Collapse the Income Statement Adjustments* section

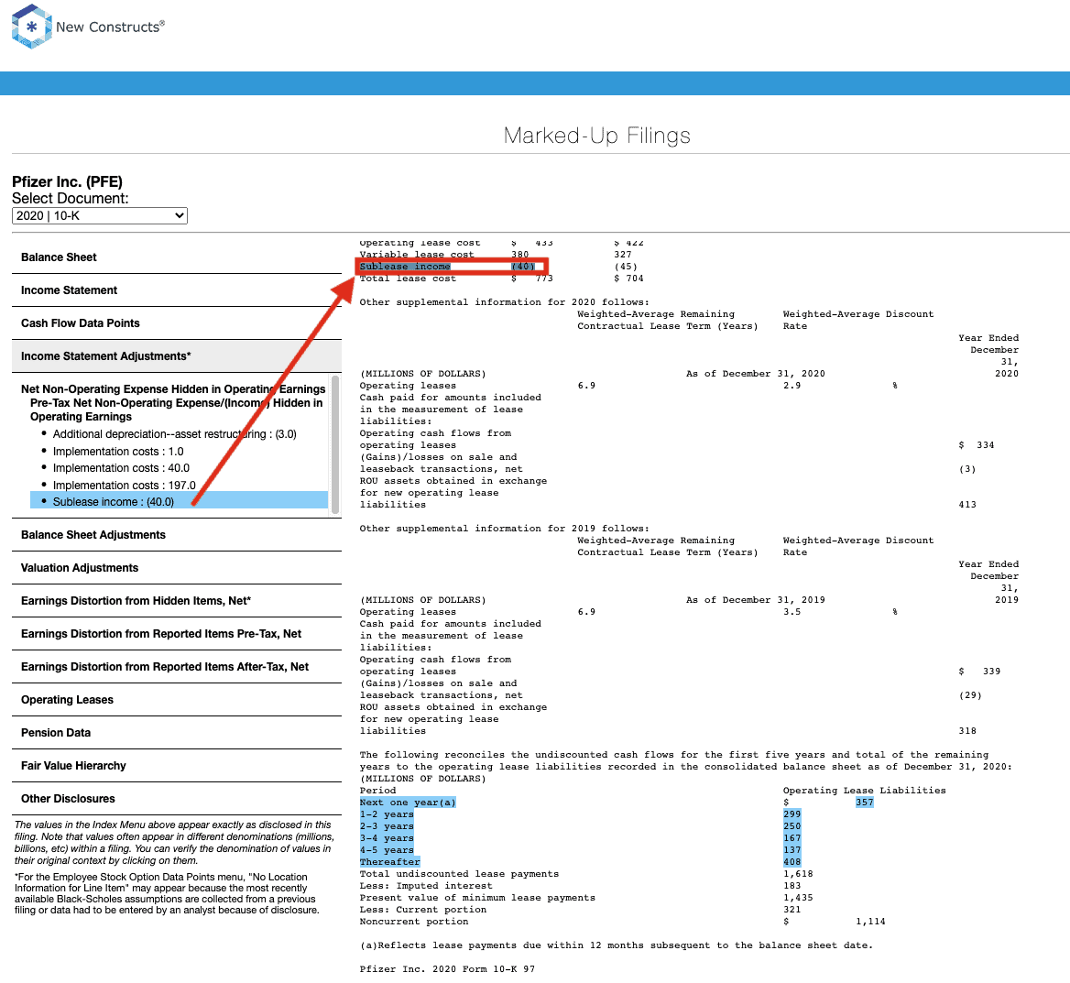pyautogui.click(x=177, y=356)
